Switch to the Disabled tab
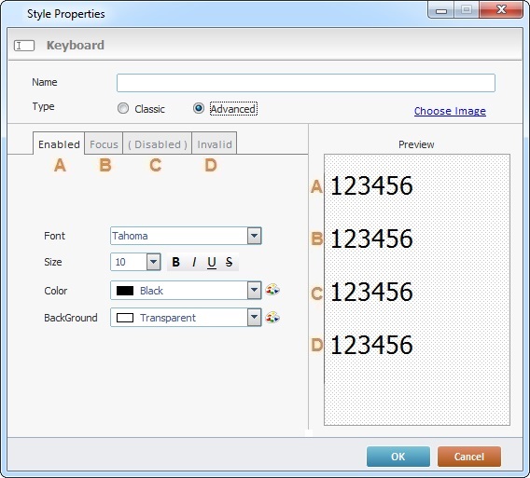Image resolution: width=530 pixels, height=478 pixels. (x=158, y=144)
